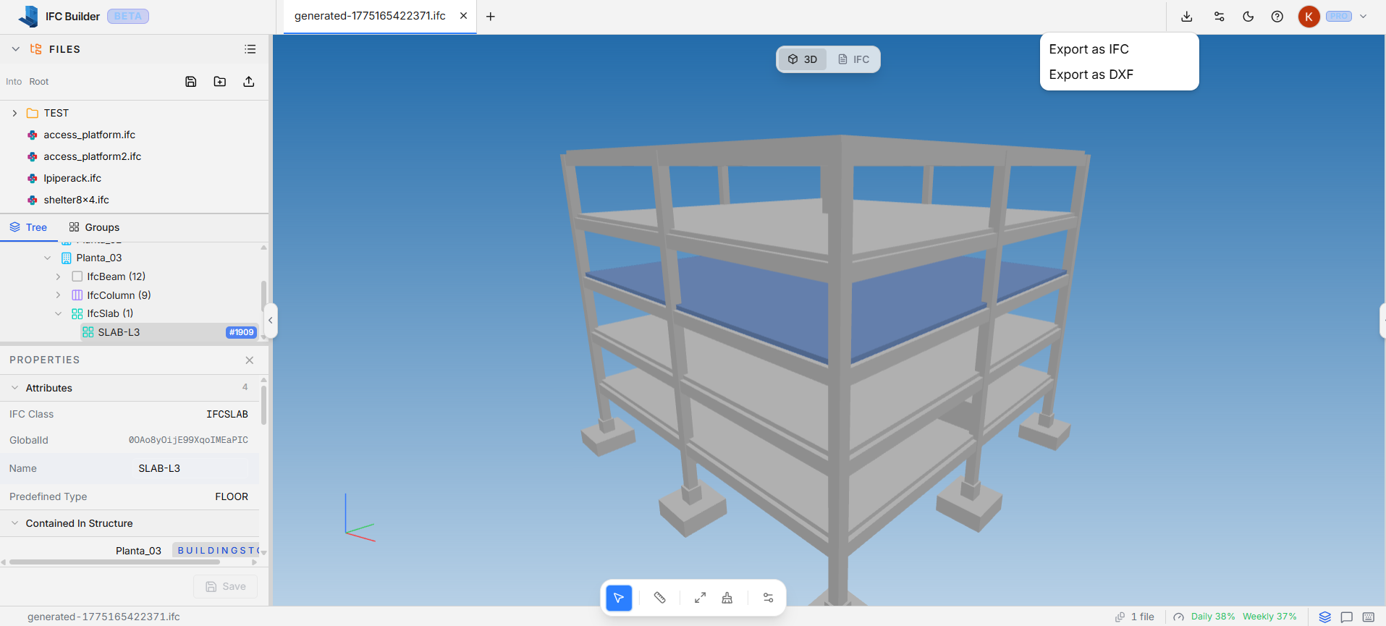Click the Save button in Properties
Image resolution: width=1386 pixels, height=626 pixels.
coord(226,586)
